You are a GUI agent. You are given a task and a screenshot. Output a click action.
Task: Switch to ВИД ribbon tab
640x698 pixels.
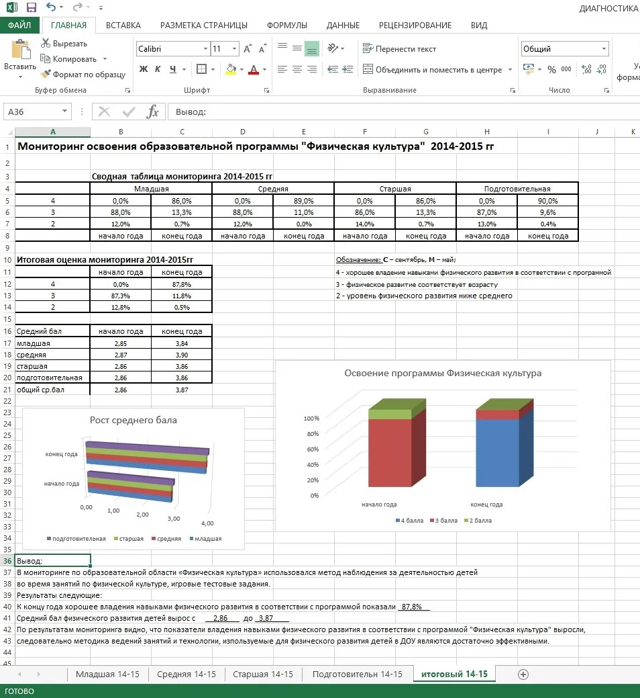point(479,26)
